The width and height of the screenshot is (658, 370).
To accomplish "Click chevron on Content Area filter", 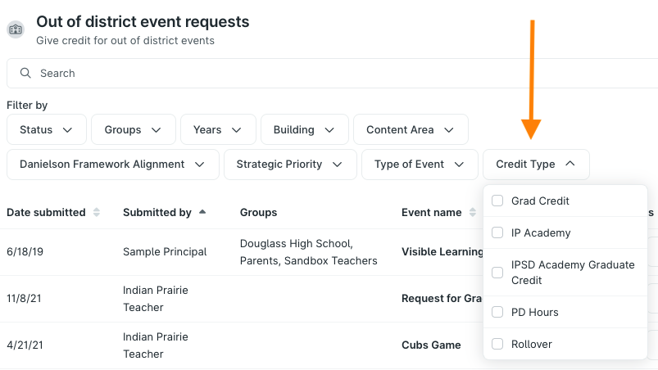I will tap(449, 130).
